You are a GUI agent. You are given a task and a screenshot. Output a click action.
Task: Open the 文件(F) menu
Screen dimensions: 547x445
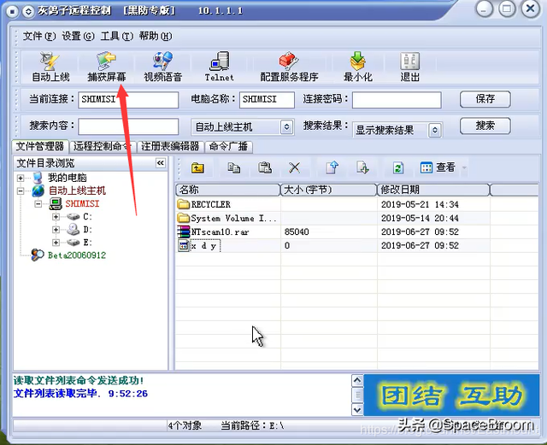(x=39, y=36)
